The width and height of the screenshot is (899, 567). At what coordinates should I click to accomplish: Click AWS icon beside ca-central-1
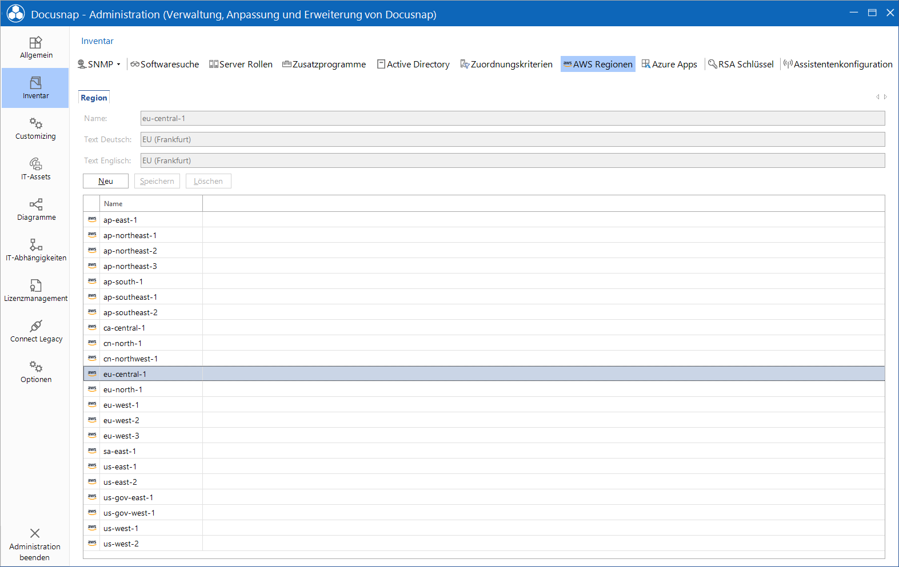(92, 327)
